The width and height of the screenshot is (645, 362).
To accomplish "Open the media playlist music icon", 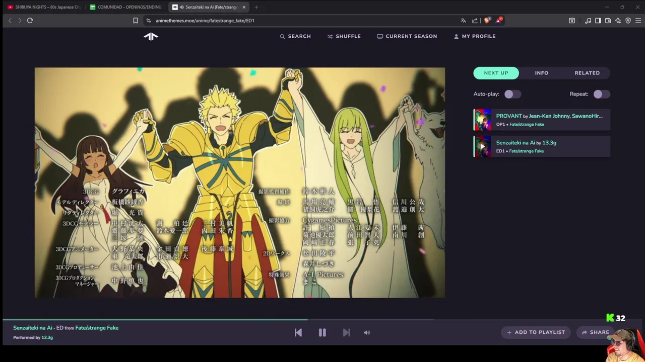I will (588, 21).
